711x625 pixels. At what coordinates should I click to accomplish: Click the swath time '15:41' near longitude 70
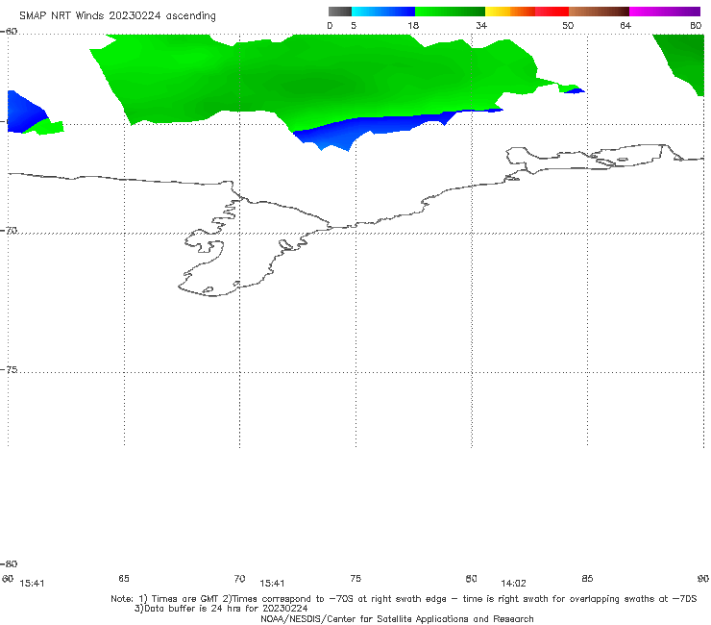(272, 584)
